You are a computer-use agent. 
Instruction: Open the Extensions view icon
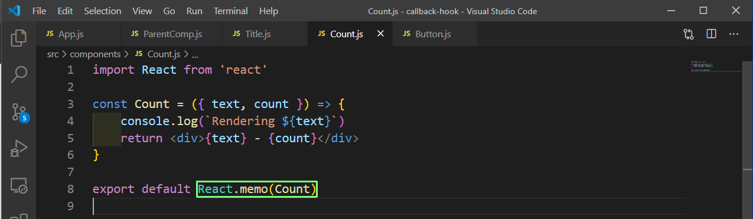pyautogui.click(x=19, y=216)
